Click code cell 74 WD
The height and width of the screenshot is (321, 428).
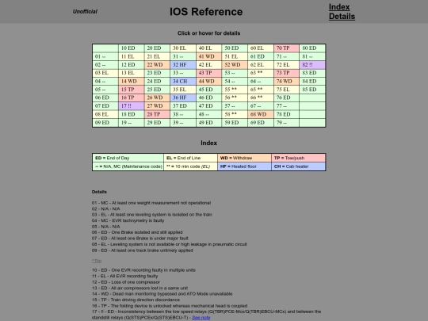coord(286,82)
